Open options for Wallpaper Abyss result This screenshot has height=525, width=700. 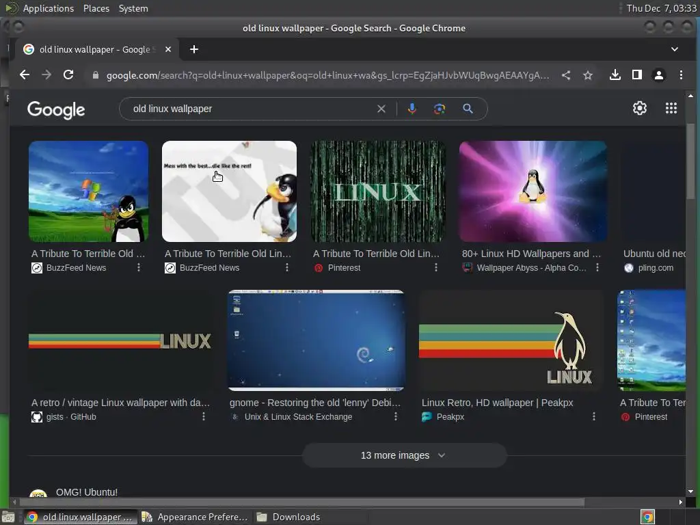click(597, 267)
